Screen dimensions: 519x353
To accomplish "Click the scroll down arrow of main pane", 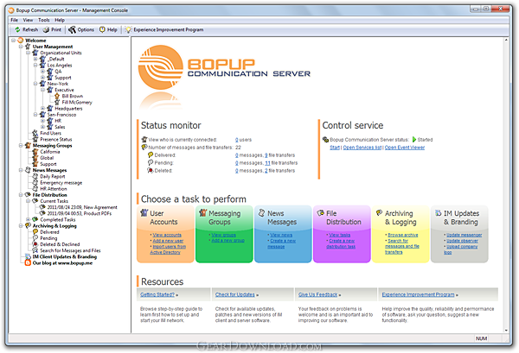I will coord(506,330).
